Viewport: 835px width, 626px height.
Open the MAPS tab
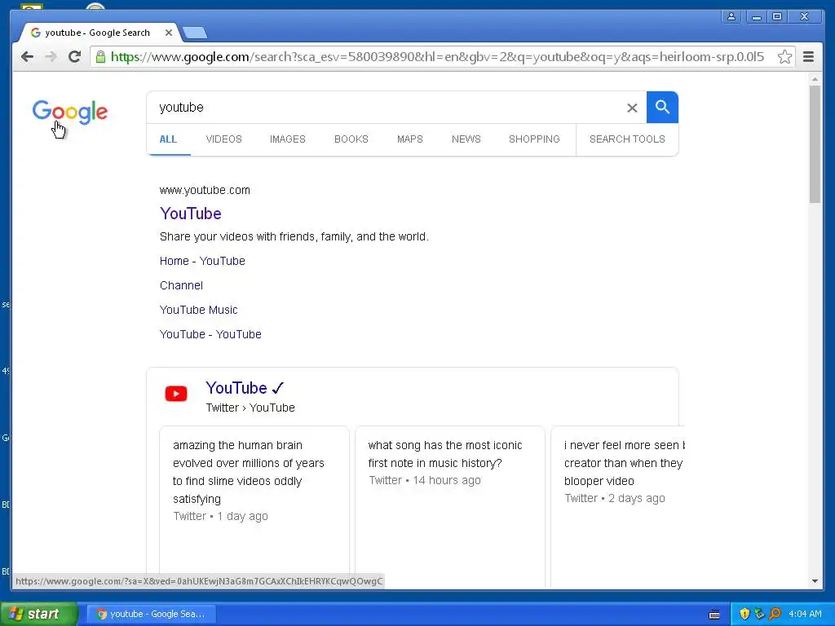tap(410, 139)
